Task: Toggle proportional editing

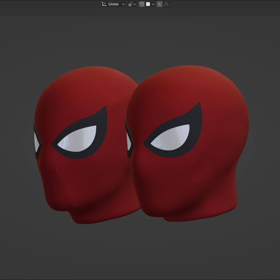Action: pyautogui.click(x=160, y=4)
